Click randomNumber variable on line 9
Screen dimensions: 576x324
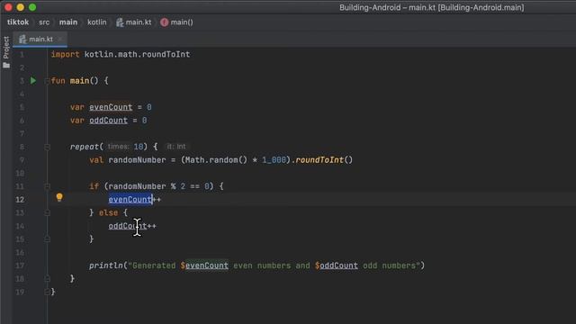(x=137, y=160)
